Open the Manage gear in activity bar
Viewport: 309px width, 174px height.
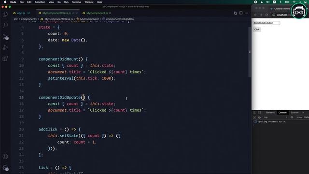[x=5, y=168]
